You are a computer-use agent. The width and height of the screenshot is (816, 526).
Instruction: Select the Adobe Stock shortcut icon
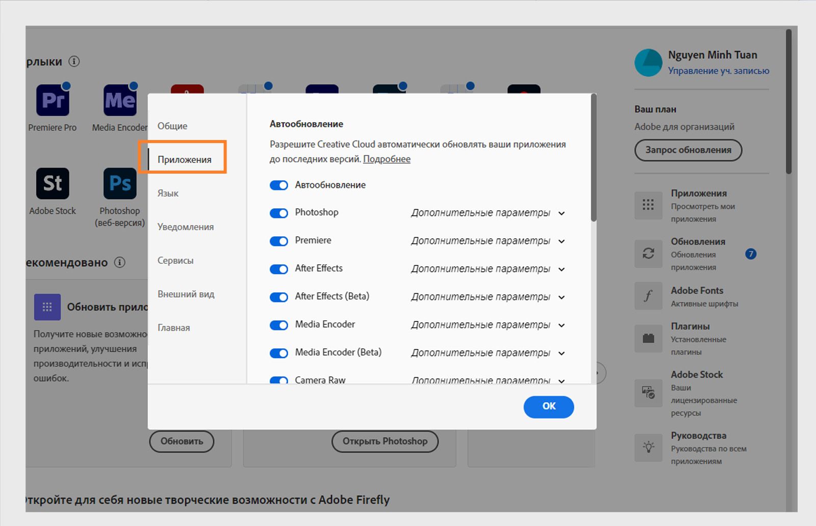[53, 183]
